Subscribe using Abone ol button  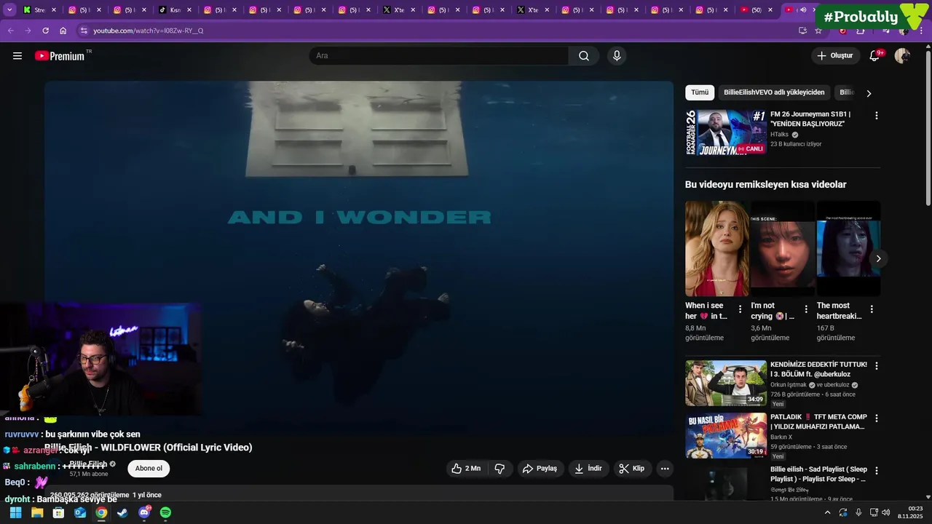coord(149,469)
